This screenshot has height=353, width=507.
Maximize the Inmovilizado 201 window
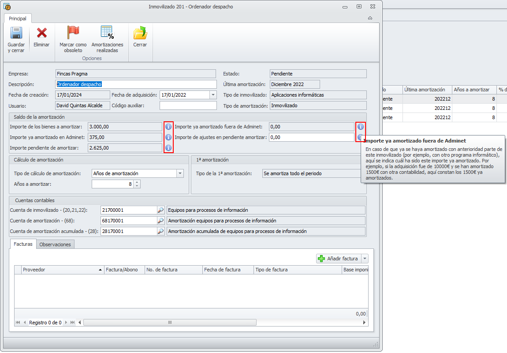click(359, 7)
